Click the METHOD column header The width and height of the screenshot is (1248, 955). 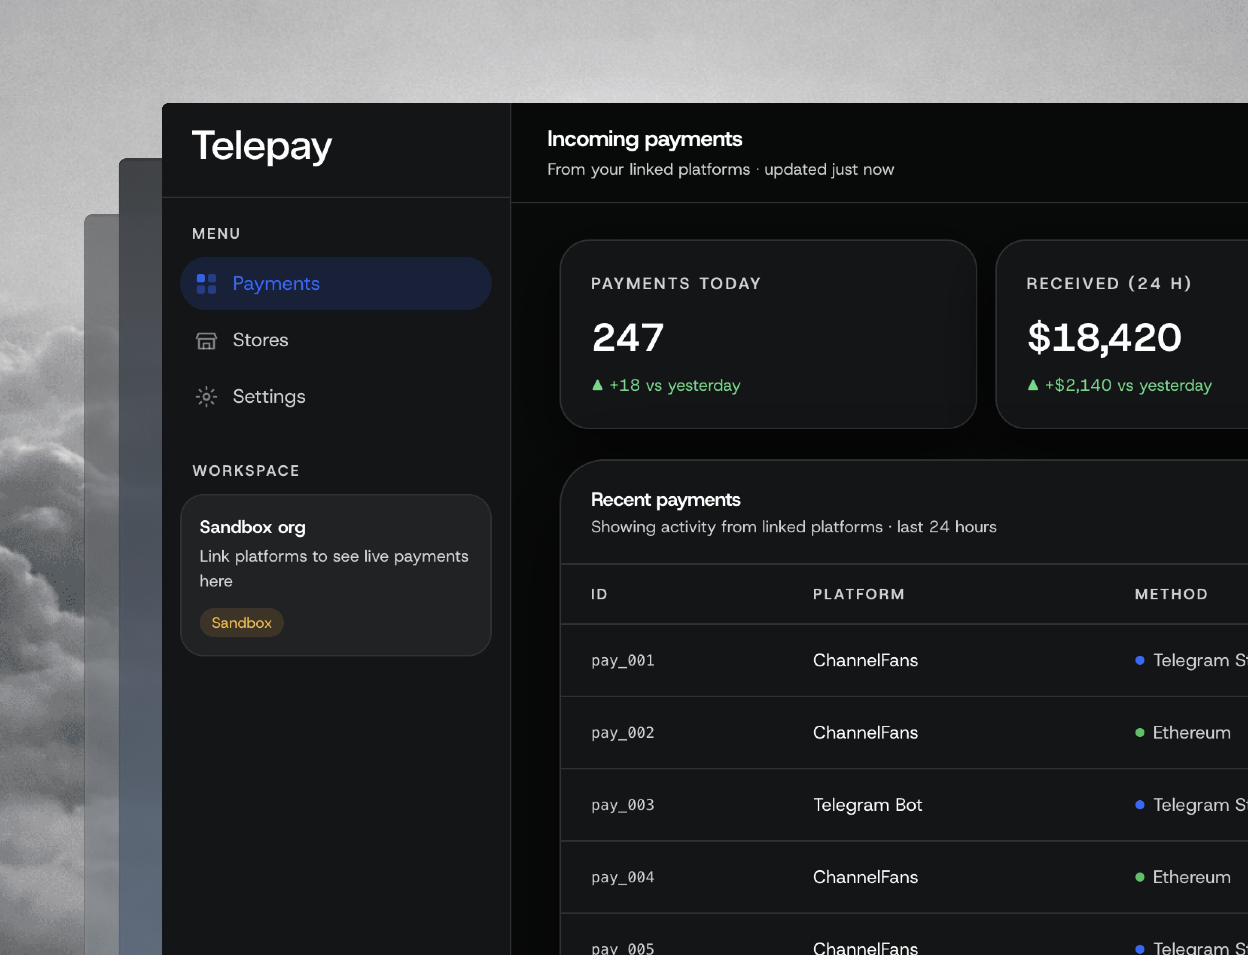coord(1171,594)
